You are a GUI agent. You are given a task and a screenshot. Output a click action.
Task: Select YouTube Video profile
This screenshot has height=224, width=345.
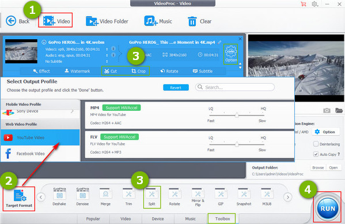tap(40, 137)
